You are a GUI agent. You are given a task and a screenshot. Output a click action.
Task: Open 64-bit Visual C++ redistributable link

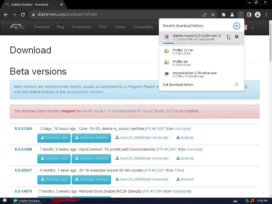pos(128,111)
